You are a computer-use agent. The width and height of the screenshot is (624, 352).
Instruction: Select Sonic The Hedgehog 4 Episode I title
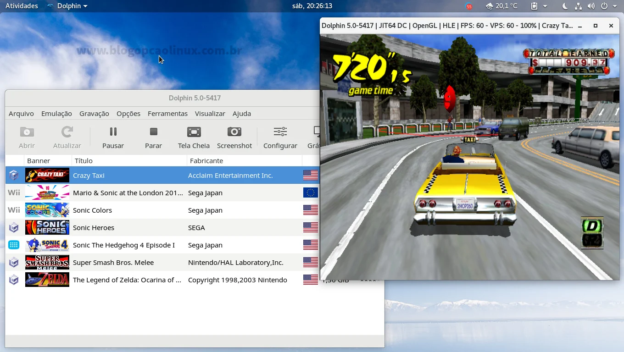[x=124, y=245]
